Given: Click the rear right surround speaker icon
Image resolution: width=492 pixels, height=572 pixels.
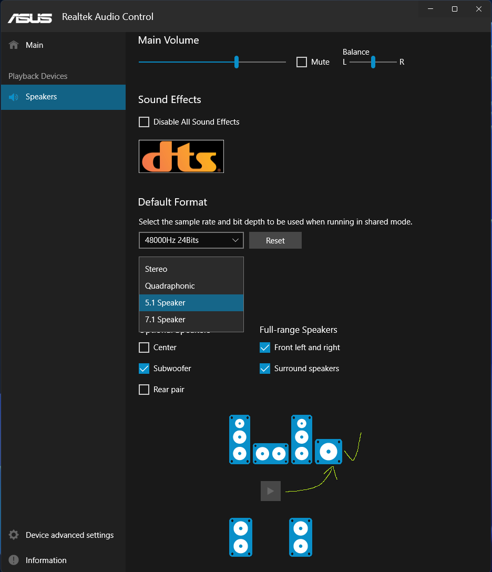Looking at the screenshot, I should (x=301, y=537).
